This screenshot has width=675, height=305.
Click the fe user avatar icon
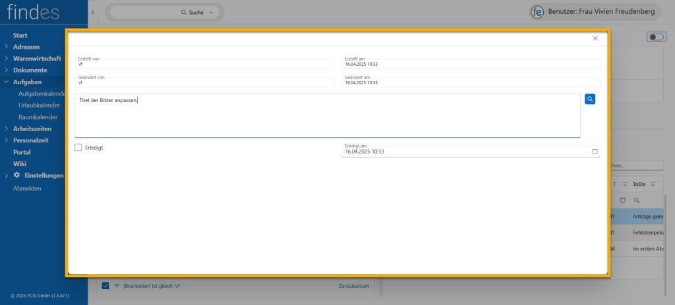pos(537,13)
